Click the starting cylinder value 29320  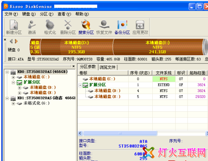[x=200, y=97]
